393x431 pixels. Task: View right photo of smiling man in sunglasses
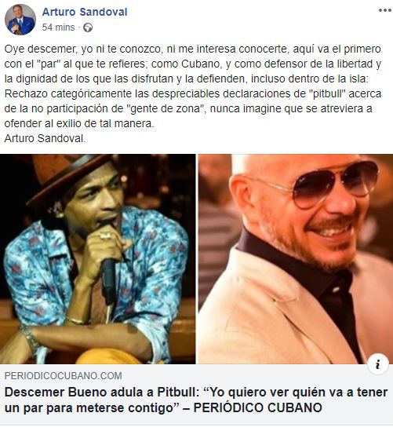(296, 259)
